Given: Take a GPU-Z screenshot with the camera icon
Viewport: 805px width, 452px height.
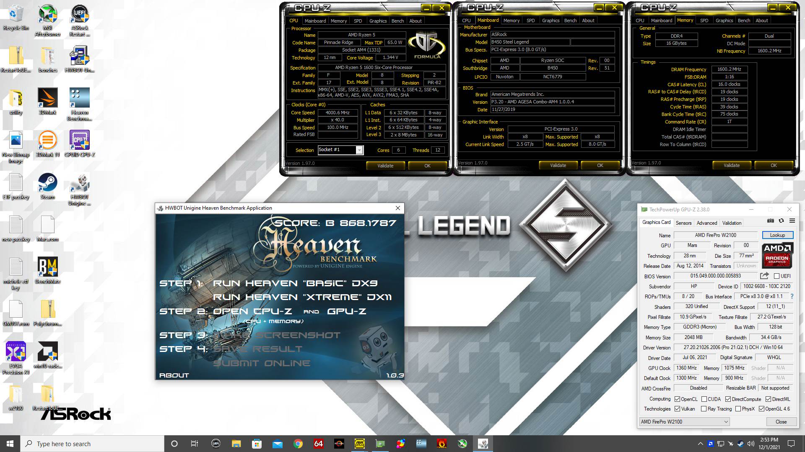Looking at the screenshot, I should (771, 221).
